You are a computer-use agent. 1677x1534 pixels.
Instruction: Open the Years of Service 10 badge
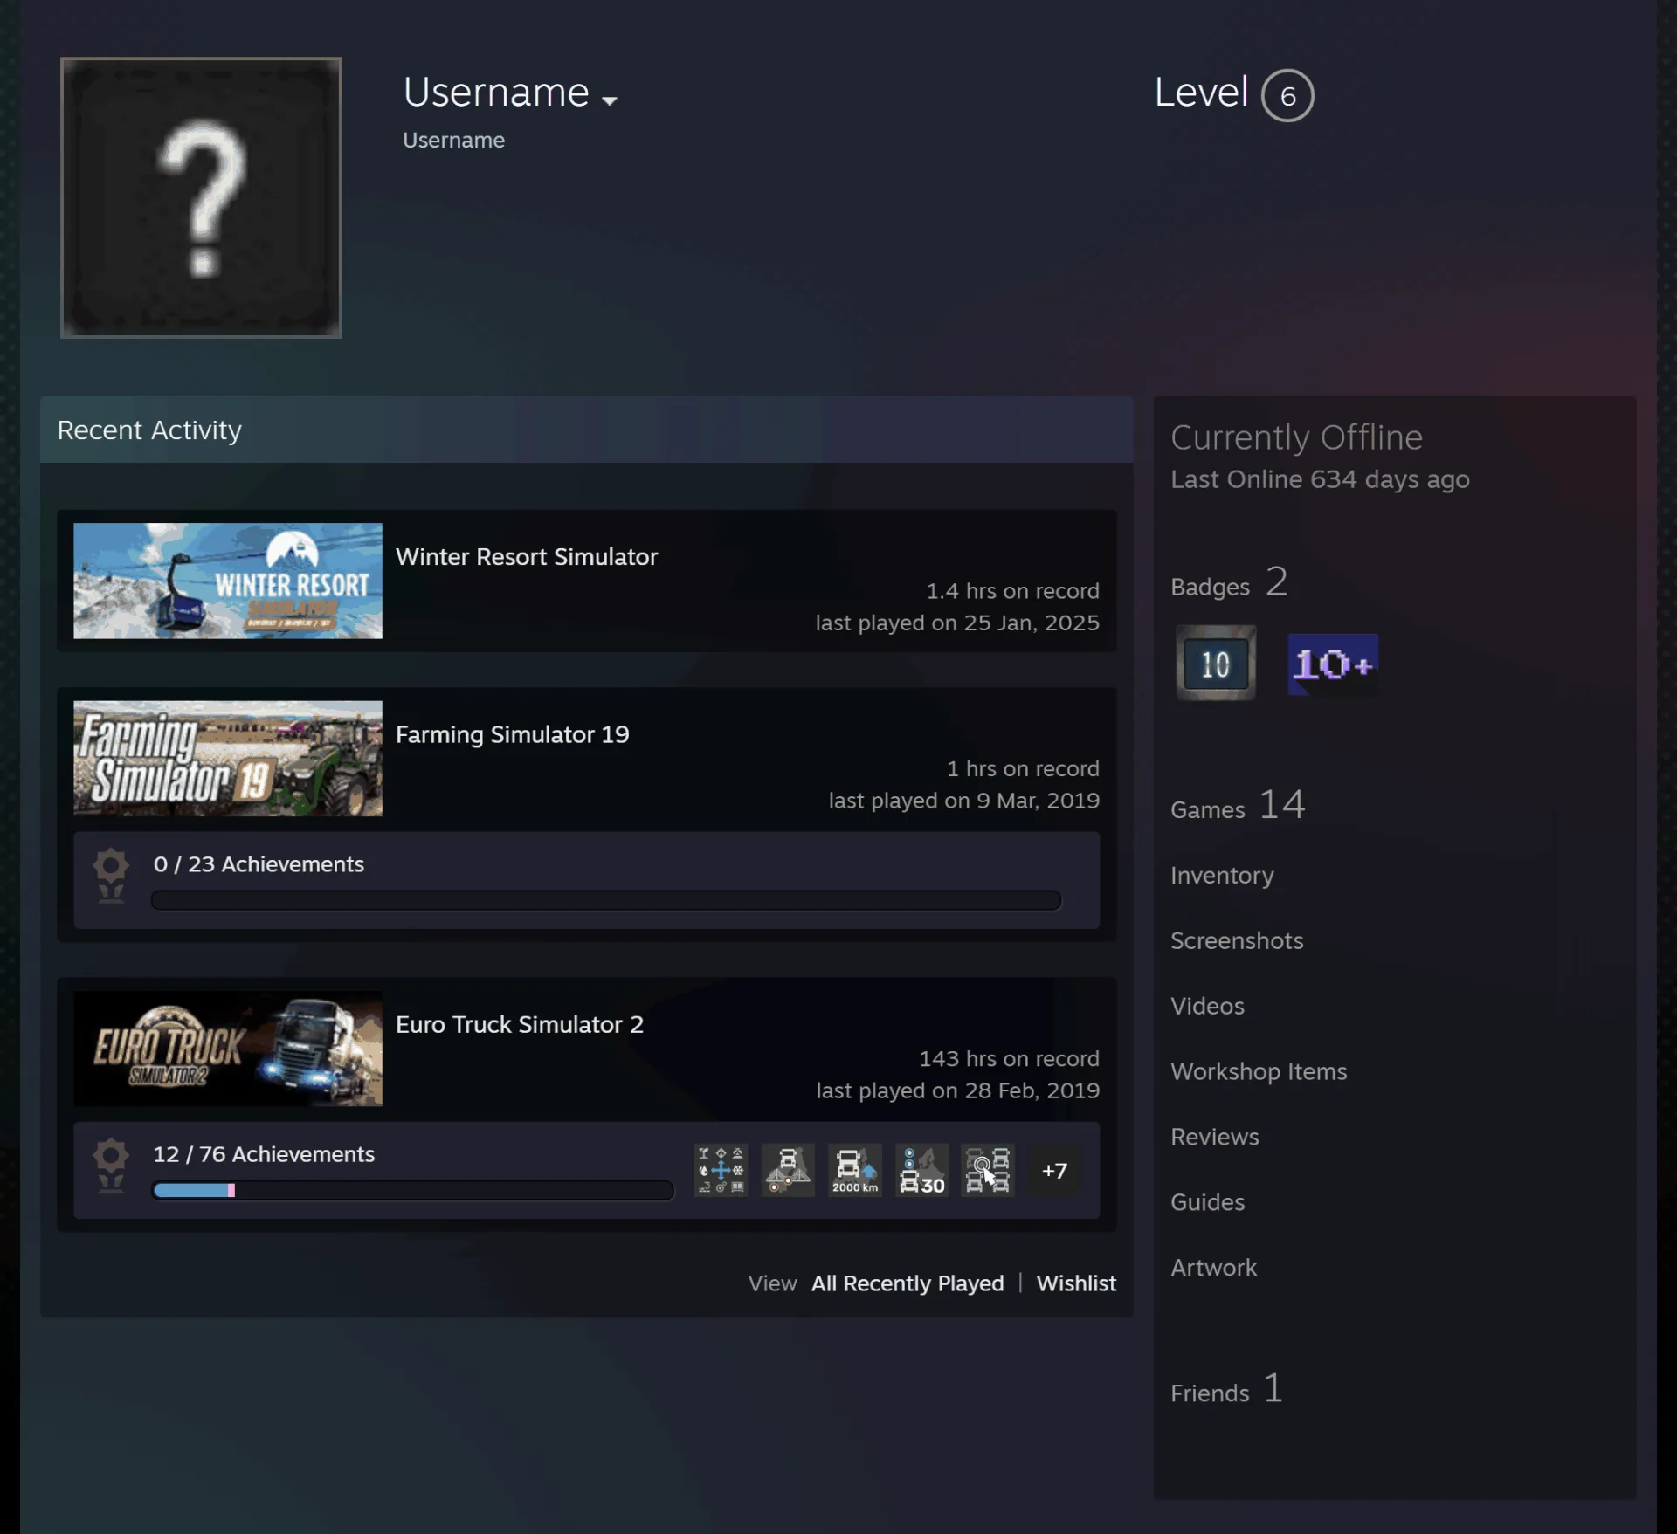coord(1216,664)
